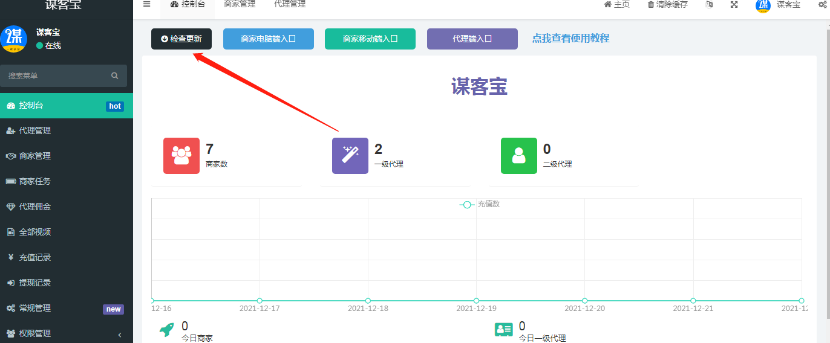Open 提现记录 in the sidebar
This screenshot has height=343, width=830.
click(67, 283)
